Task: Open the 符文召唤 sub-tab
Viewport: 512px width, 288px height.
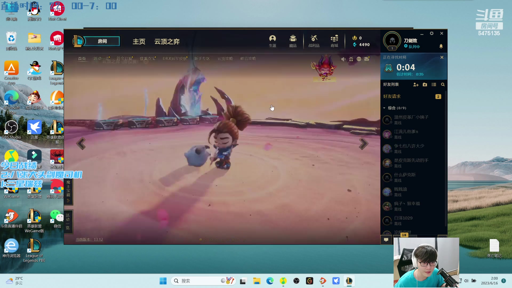Action: pos(125,59)
